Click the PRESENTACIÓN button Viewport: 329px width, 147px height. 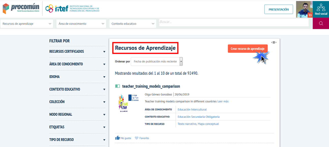point(279,9)
